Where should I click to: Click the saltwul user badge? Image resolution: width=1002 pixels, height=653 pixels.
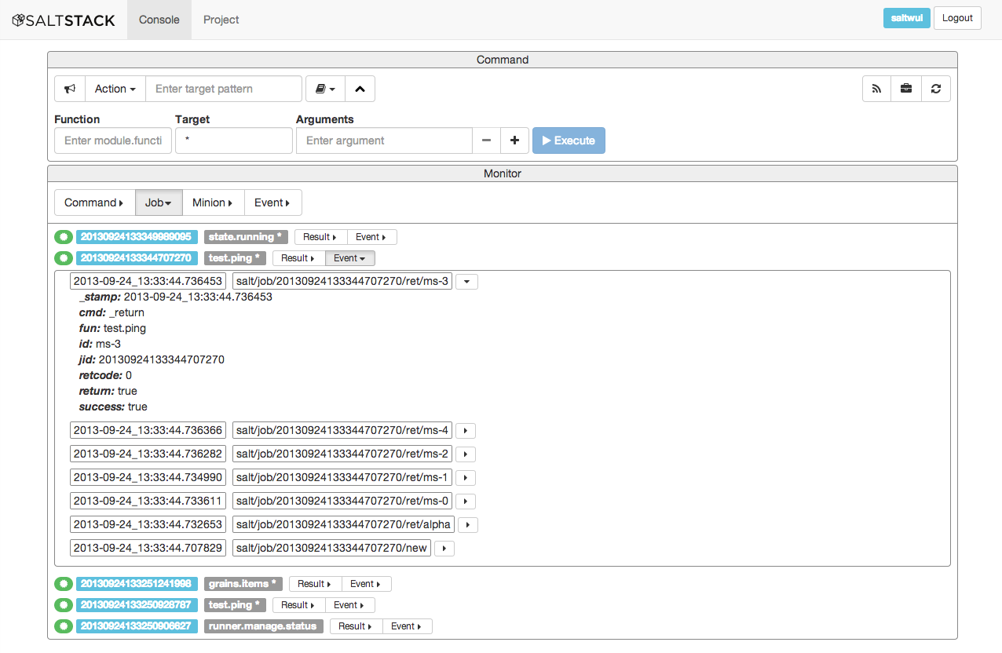(906, 17)
